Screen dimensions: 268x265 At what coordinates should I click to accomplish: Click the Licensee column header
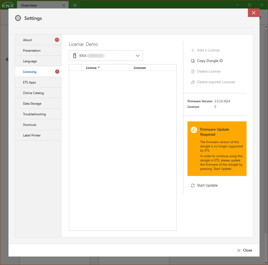153,68
